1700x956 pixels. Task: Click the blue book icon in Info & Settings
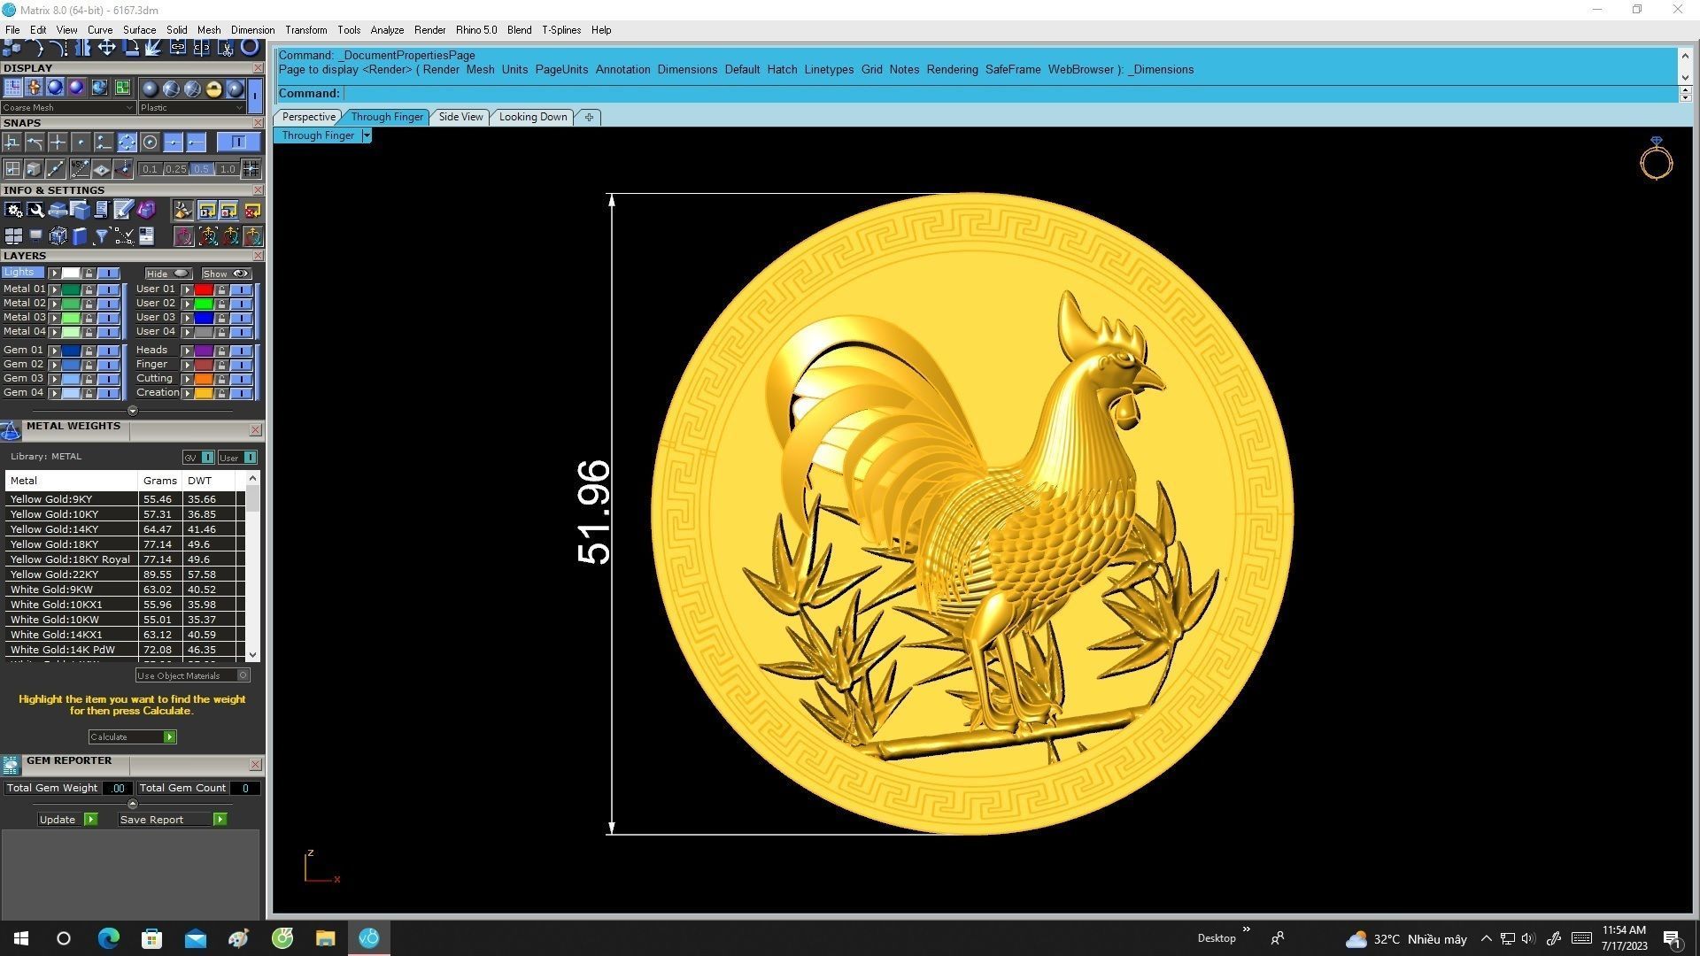pos(80,236)
